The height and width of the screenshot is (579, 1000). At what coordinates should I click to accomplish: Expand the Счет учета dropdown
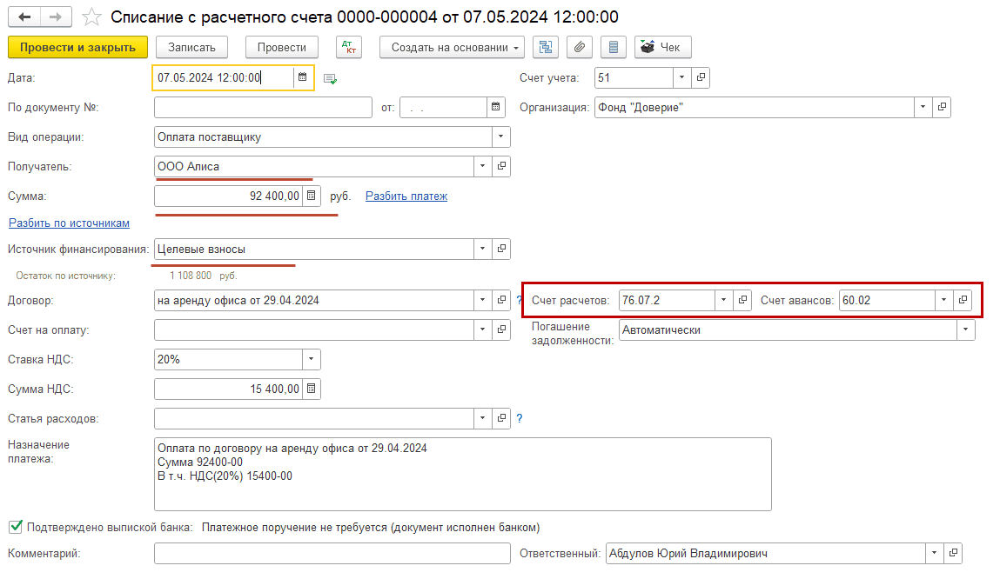pyautogui.click(x=681, y=77)
